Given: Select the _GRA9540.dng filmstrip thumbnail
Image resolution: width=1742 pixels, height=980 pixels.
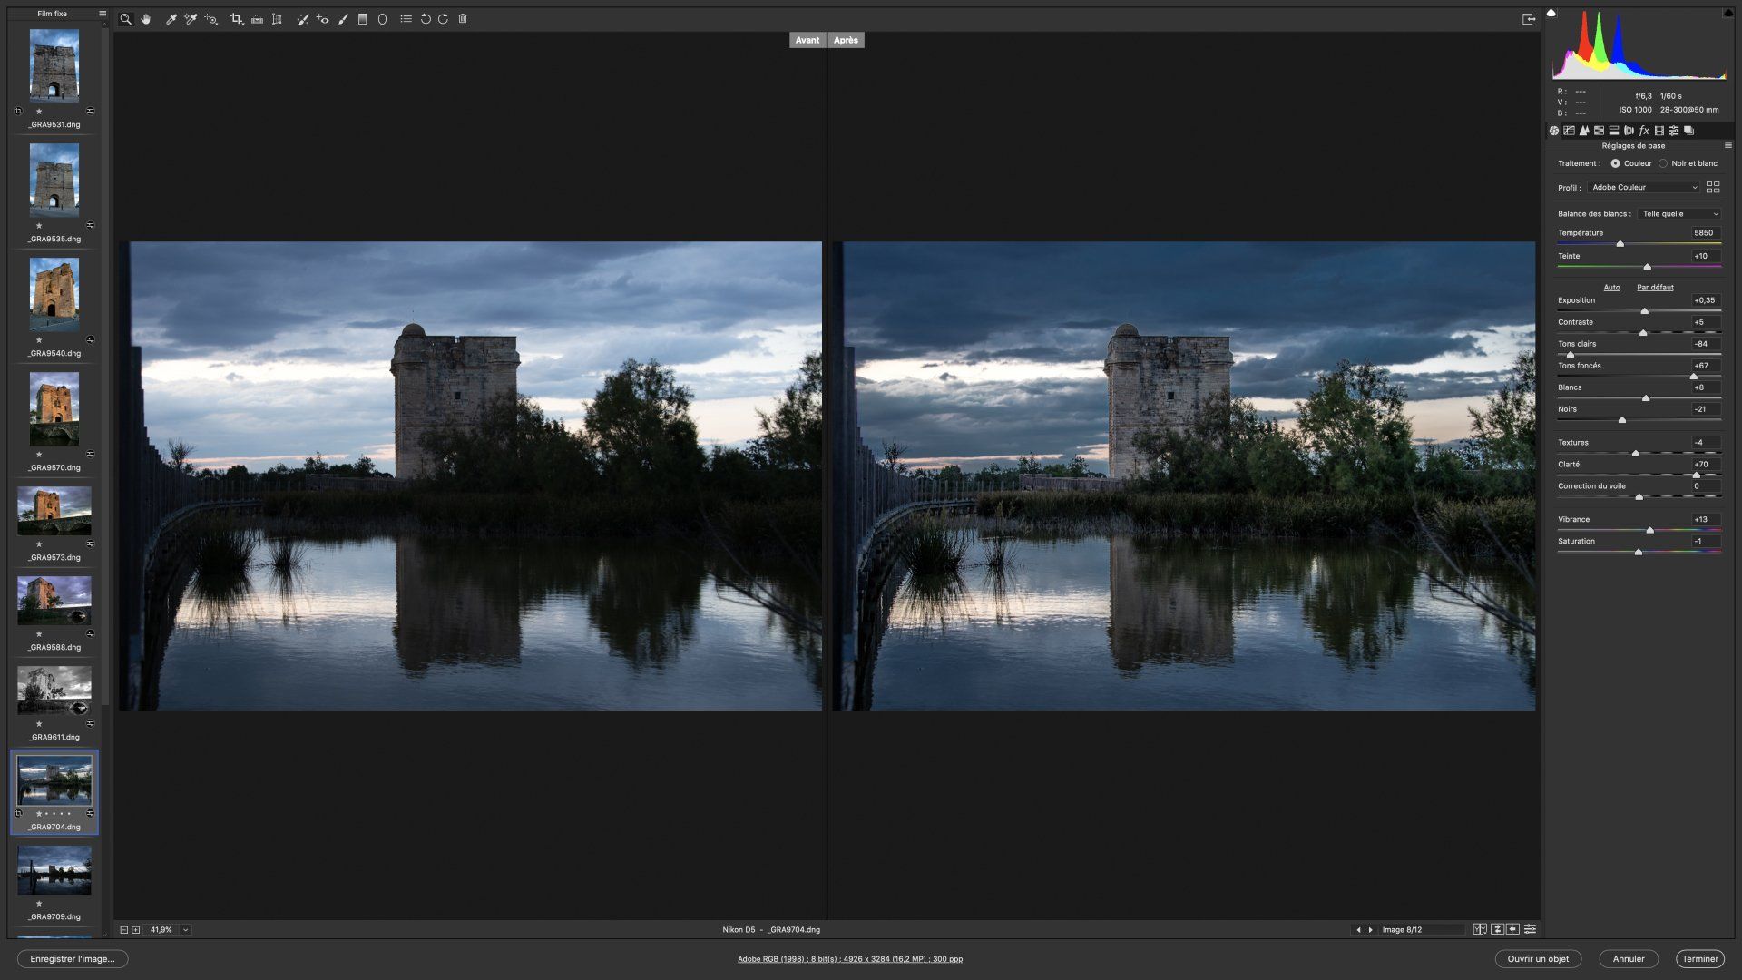Looking at the screenshot, I should click(54, 294).
